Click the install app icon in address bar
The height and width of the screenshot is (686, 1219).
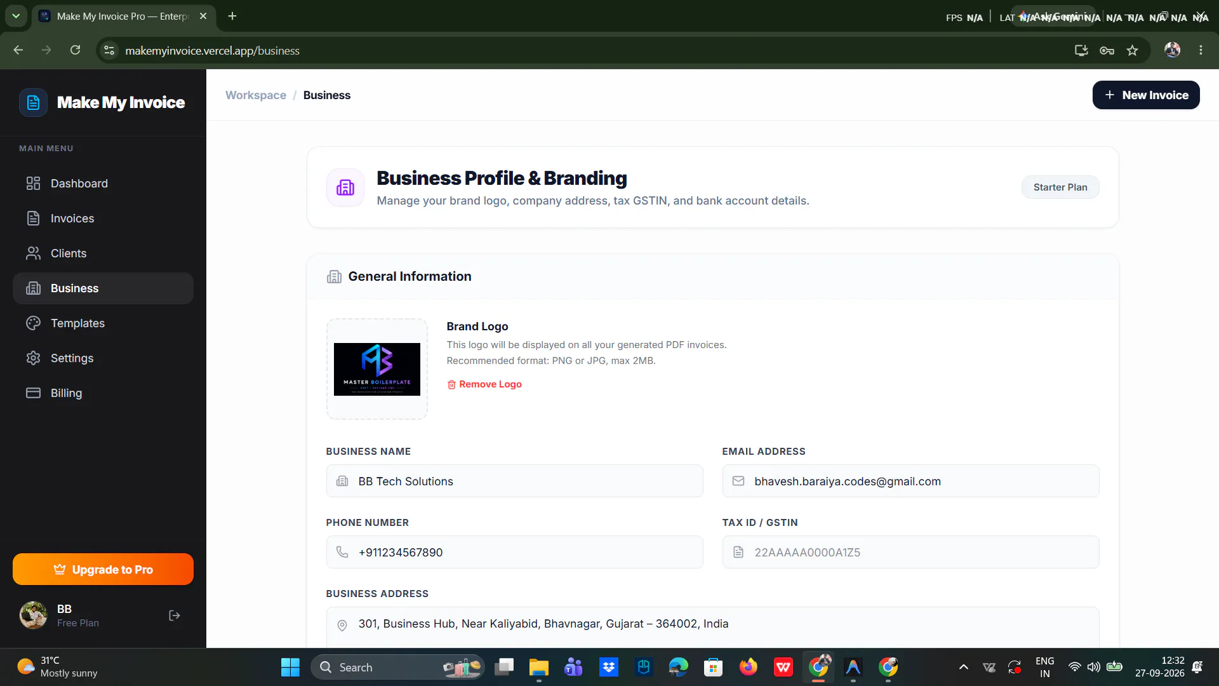tap(1081, 50)
